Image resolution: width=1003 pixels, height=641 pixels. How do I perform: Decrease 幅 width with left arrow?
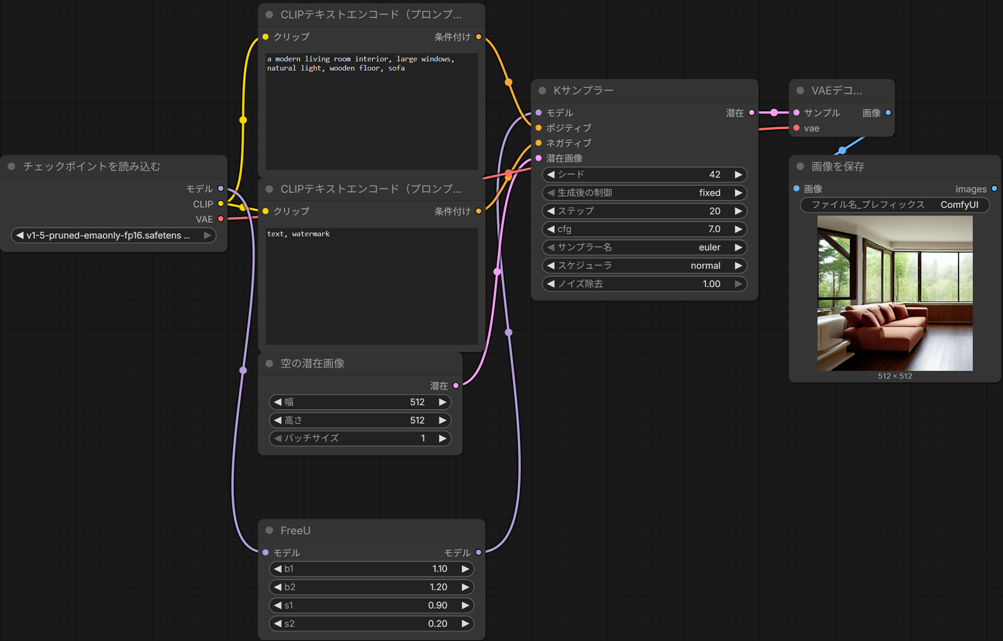278,402
